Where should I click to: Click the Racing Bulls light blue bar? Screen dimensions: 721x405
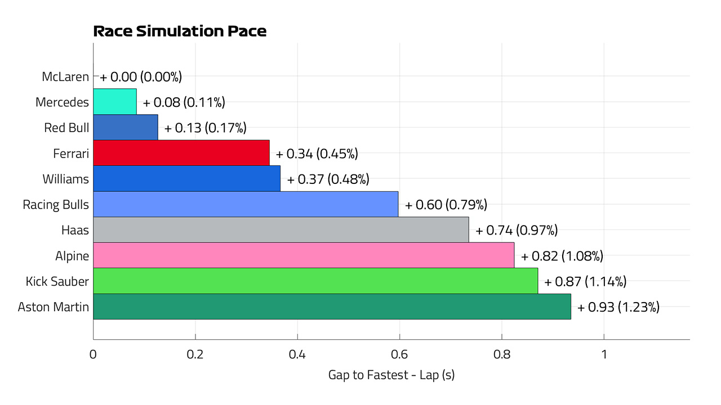[246, 204]
